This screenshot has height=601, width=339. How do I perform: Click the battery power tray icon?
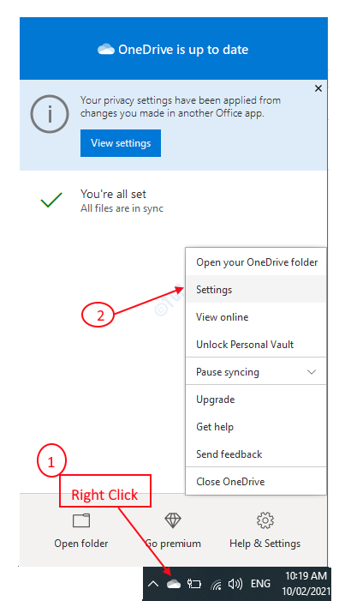[x=194, y=584]
